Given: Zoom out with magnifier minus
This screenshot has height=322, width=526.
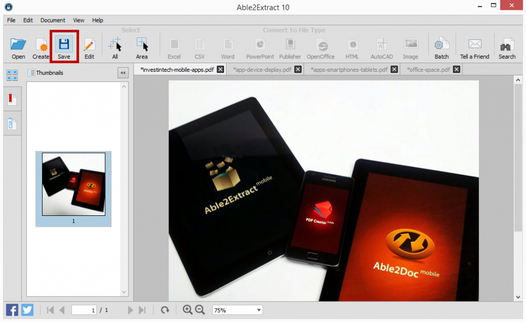Looking at the screenshot, I should point(200,310).
